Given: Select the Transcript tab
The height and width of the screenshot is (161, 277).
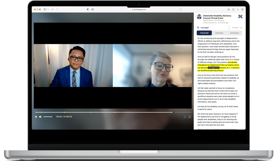Looking at the screenshot, I should (204, 33).
